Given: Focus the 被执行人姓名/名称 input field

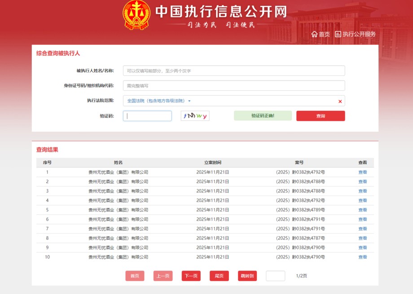Looking at the screenshot, I should 233,71.
